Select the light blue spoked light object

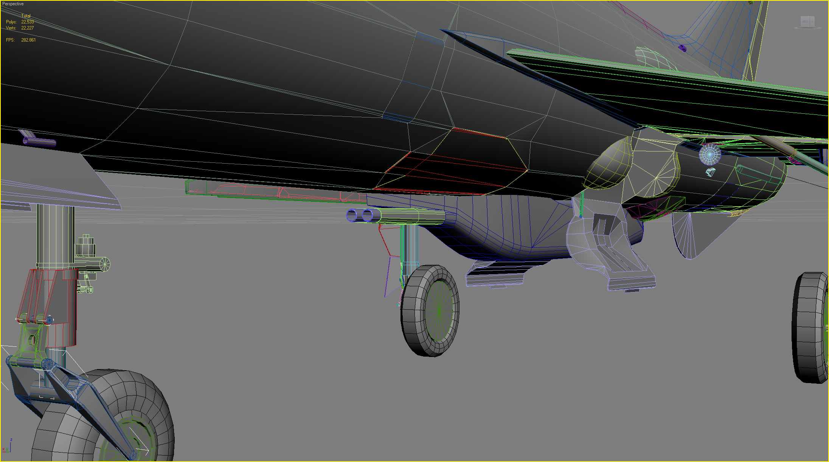pyautogui.click(x=709, y=155)
